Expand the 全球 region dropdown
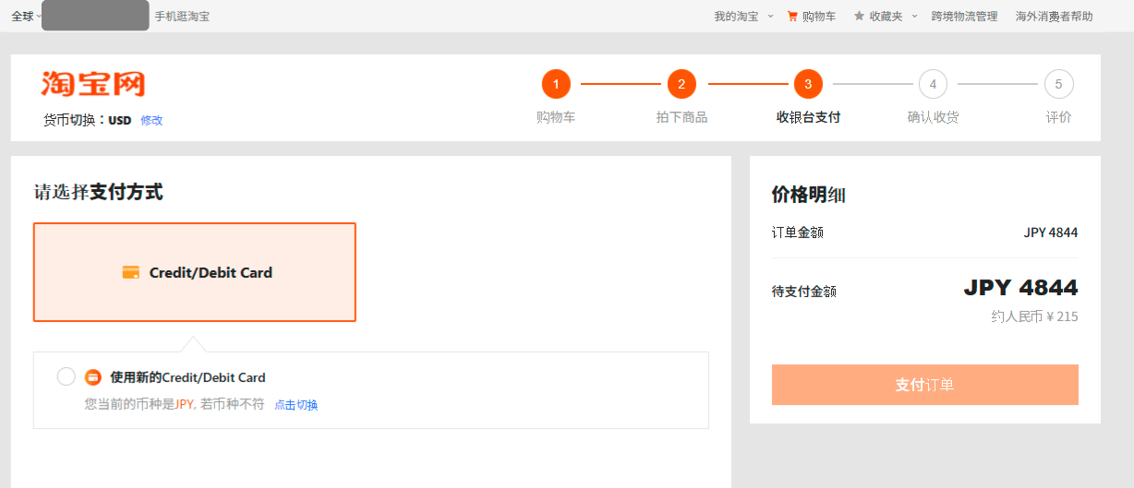The width and height of the screenshot is (1134, 488). coord(27,17)
